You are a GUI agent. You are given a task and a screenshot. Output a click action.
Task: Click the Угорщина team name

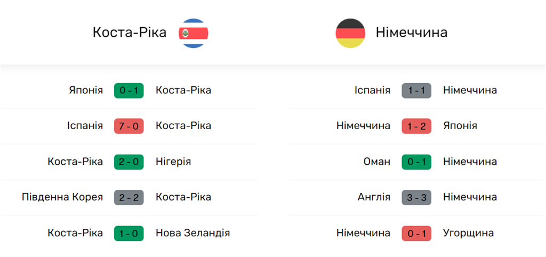(x=468, y=233)
